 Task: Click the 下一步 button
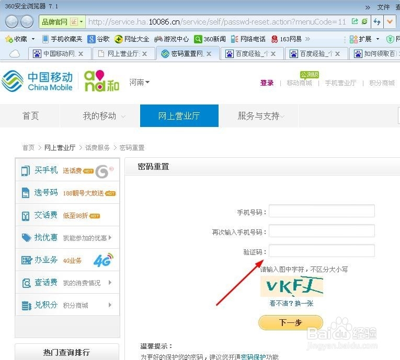tap(291, 322)
